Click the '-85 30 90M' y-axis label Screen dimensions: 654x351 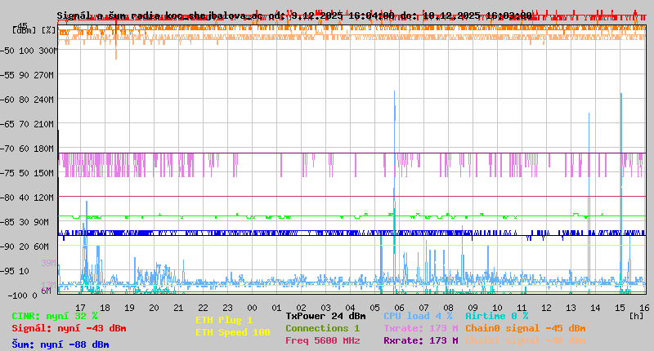click(25, 222)
